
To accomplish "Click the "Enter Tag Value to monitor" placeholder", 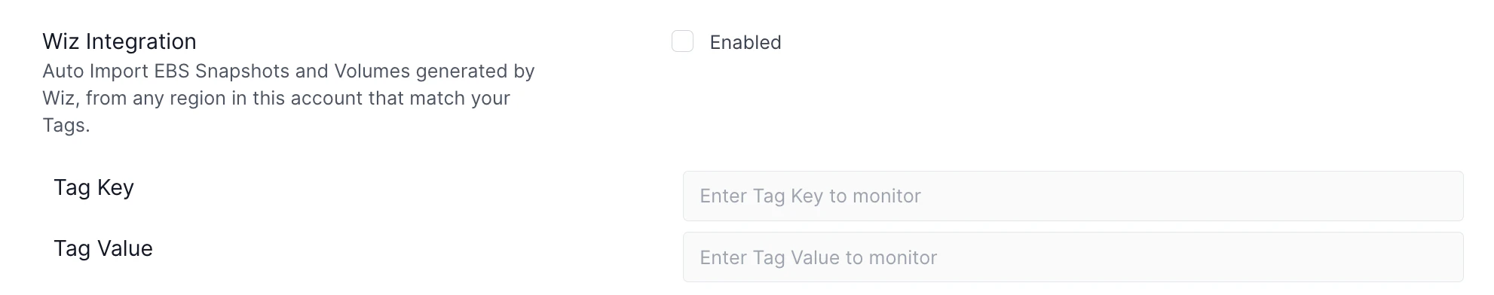I will point(818,257).
